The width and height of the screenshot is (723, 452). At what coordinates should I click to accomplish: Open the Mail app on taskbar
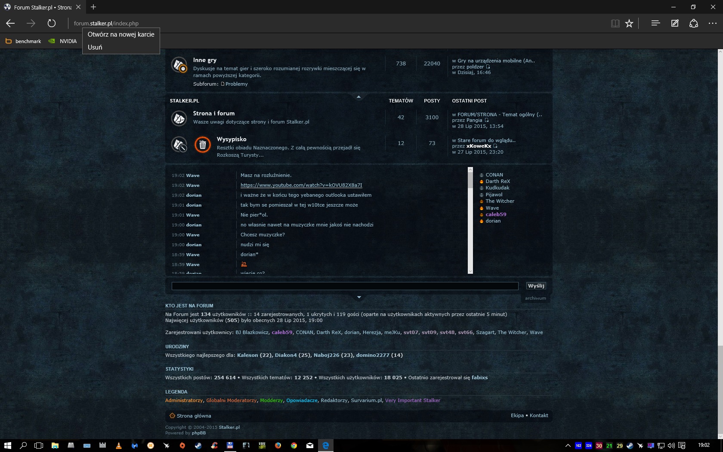pyautogui.click(x=309, y=446)
